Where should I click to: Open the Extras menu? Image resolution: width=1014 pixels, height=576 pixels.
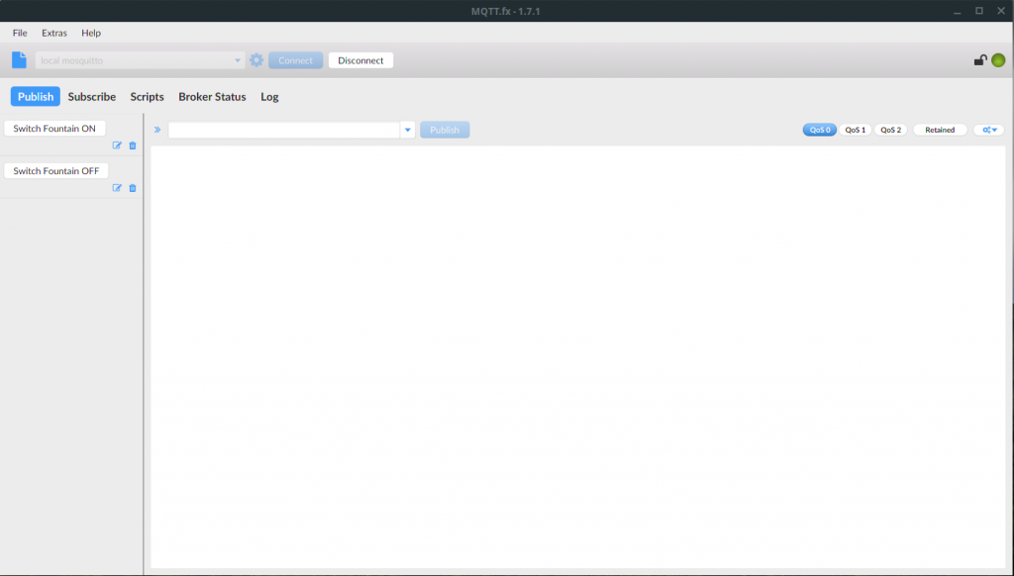(x=54, y=33)
